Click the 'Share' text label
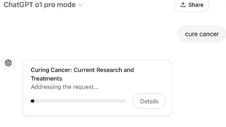 click(x=196, y=5)
